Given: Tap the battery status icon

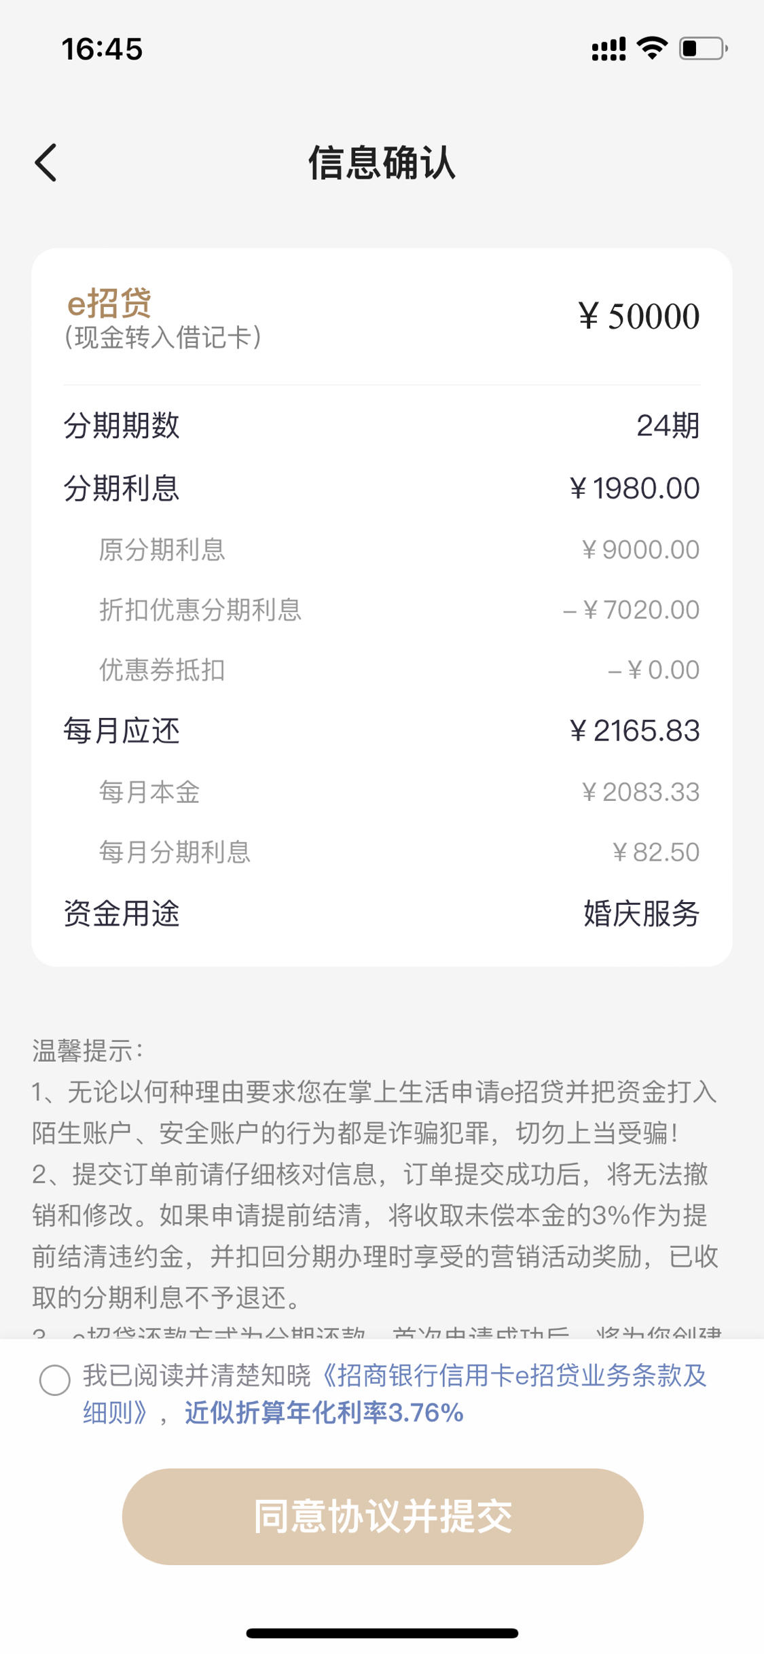Looking at the screenshot, I should (x=704, y=48).
